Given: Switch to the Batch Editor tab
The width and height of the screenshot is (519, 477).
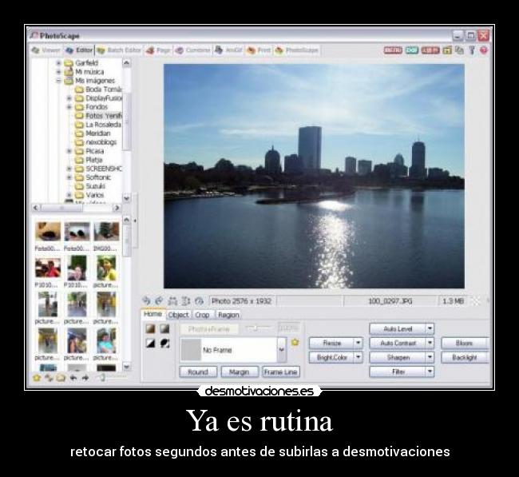Looking at the screenshot, I should [119, 50].
